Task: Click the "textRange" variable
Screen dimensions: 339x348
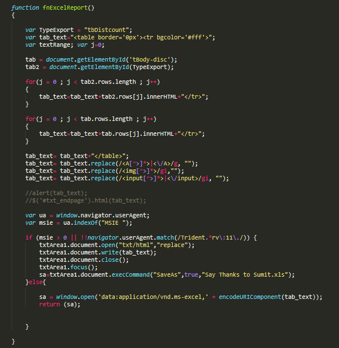Action: [54, 45]
